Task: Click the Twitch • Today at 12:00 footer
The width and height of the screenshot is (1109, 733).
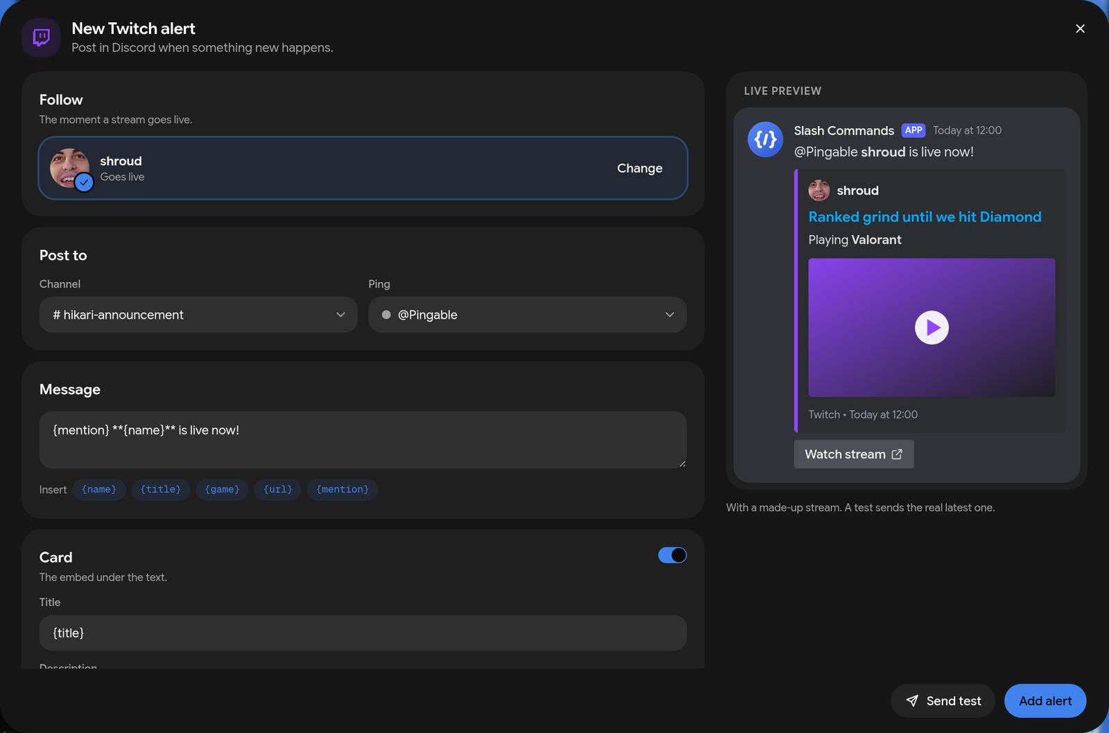Action: [x=863, y=414]
